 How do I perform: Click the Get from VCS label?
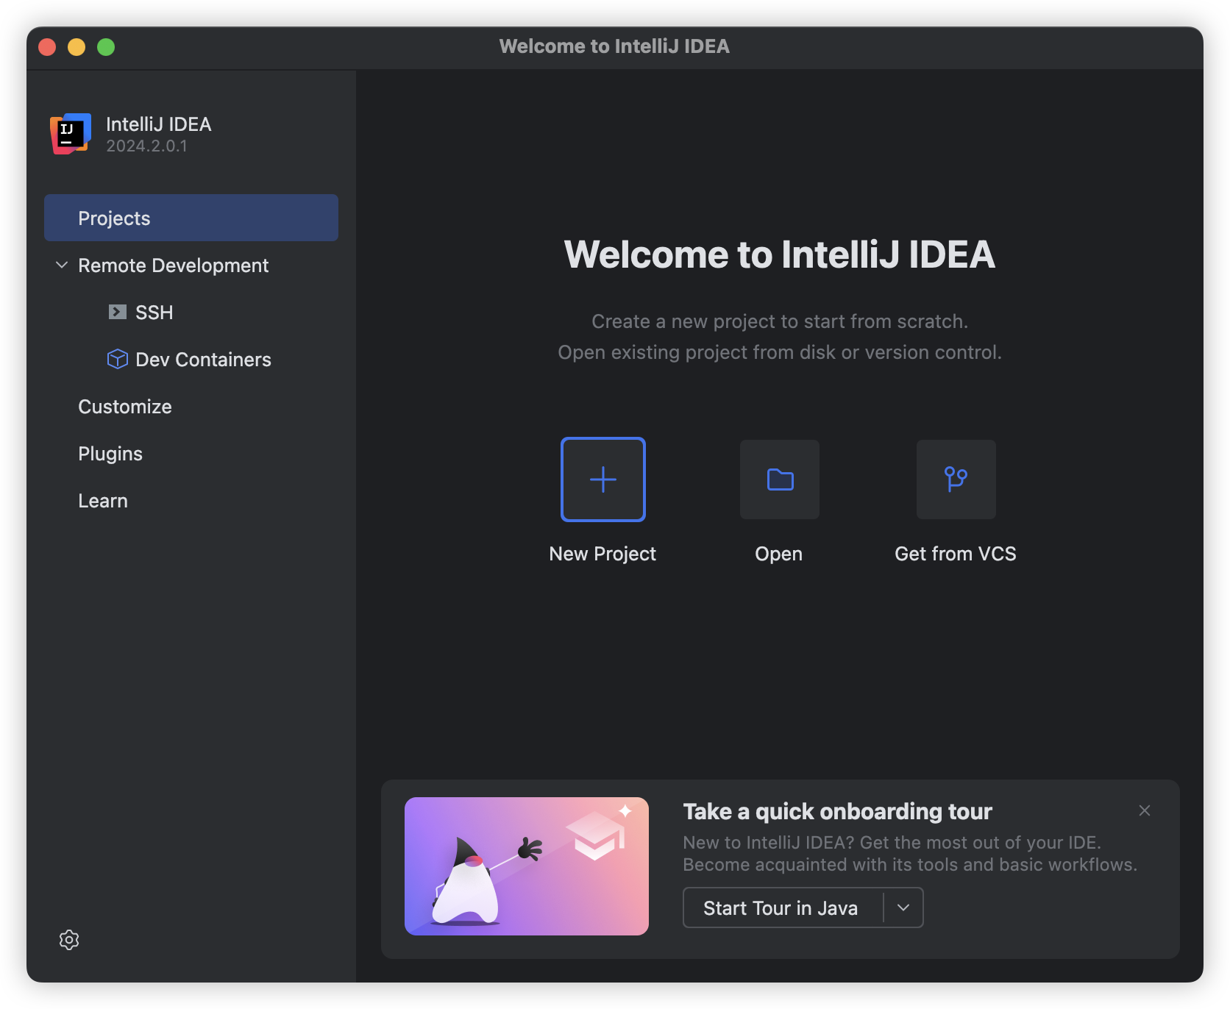[x=956, y=554]
